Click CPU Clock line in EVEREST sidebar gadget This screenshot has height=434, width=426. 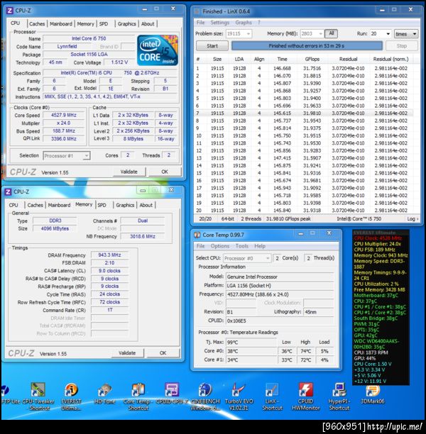click(x=378, y=238)
